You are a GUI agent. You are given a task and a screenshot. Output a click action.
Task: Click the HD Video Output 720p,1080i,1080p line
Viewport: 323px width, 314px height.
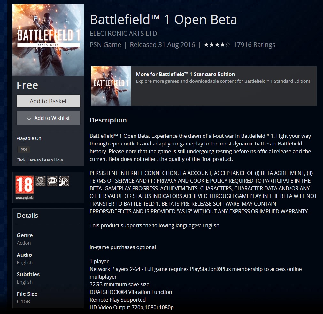(132, 307)
